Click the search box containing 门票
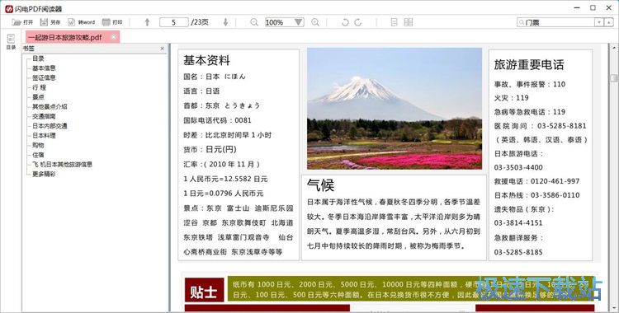The image size is (619, 313). [555, 22]
